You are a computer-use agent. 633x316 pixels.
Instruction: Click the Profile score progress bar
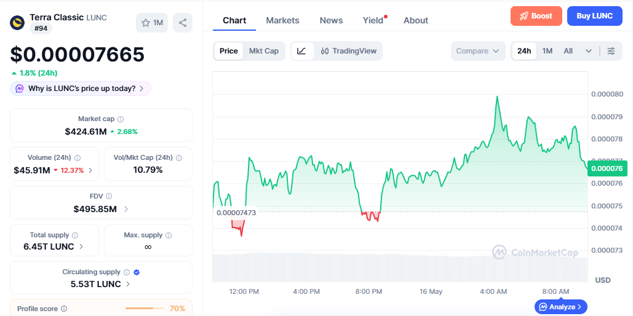[x=145, y=309]
